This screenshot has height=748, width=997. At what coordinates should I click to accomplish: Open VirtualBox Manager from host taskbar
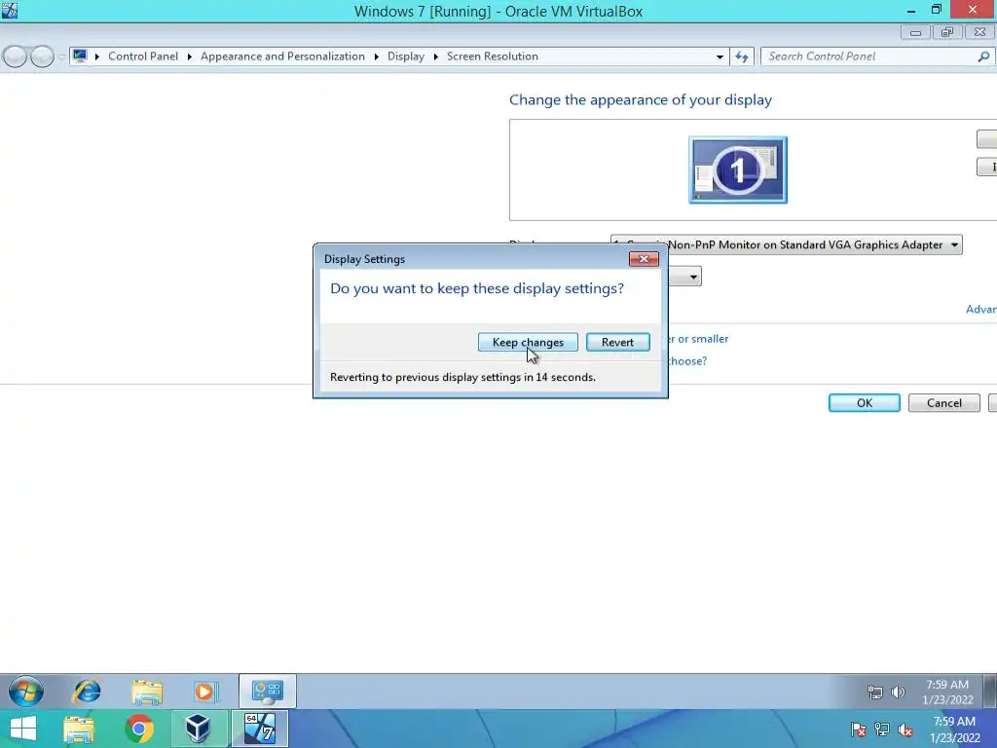click(x=198, y=729)
